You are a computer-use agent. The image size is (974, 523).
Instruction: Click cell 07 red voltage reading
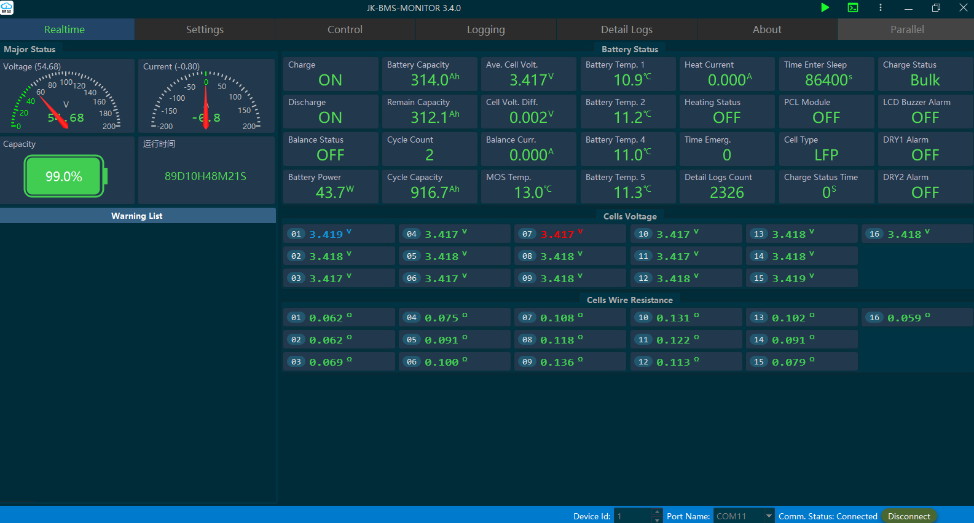click(x=557, y=234)
